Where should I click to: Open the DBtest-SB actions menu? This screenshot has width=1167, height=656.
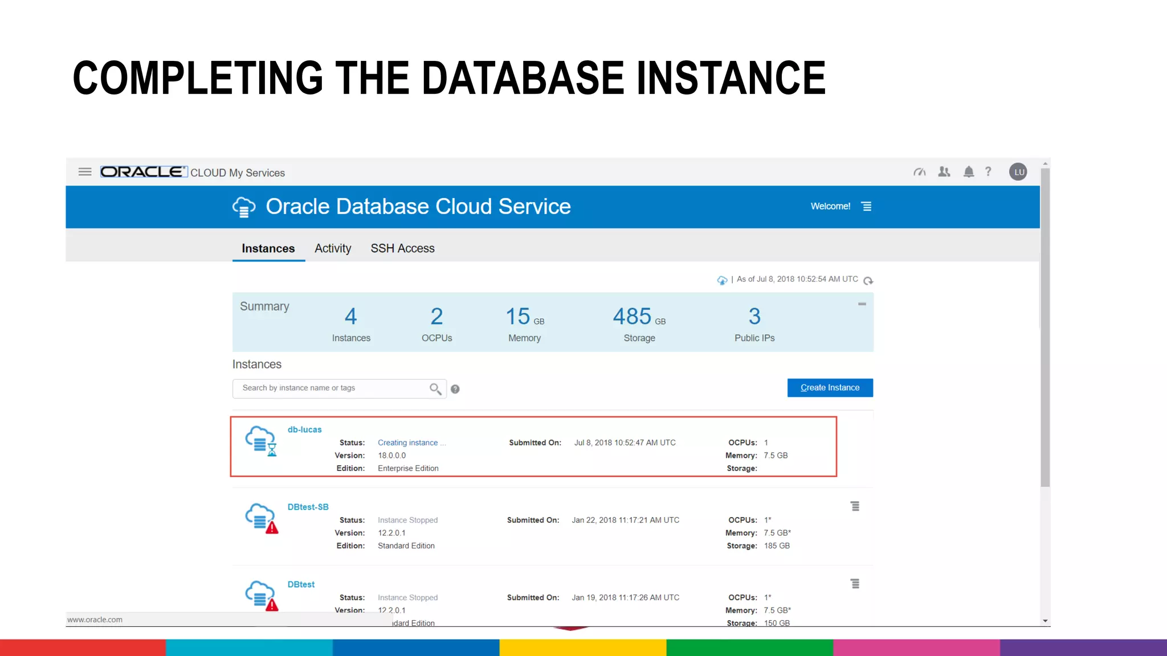point(855,506)
